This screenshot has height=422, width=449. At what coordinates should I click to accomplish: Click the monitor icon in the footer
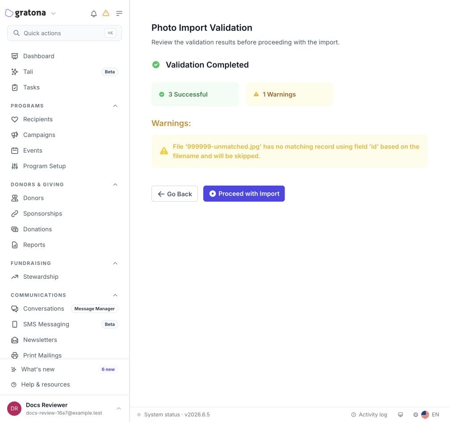[400, 414]
